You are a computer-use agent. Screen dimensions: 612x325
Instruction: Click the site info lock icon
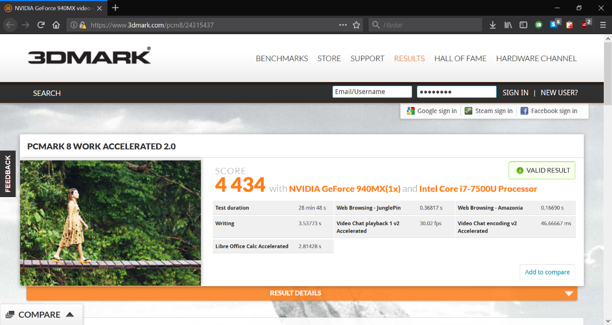82,25
